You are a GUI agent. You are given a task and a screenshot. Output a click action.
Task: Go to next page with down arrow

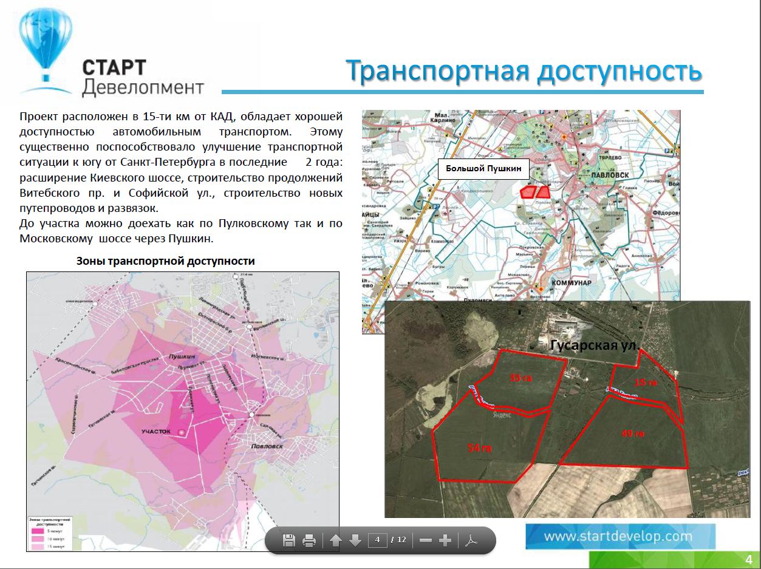[355, 540]
